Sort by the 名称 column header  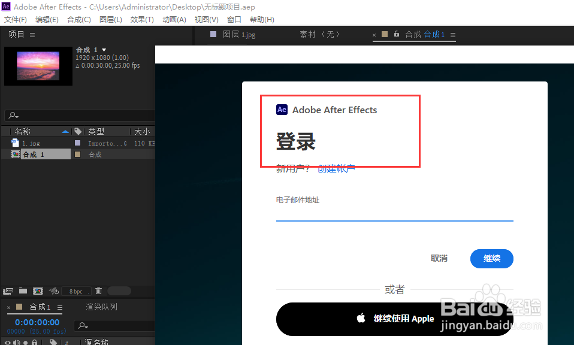pos(23,131)
